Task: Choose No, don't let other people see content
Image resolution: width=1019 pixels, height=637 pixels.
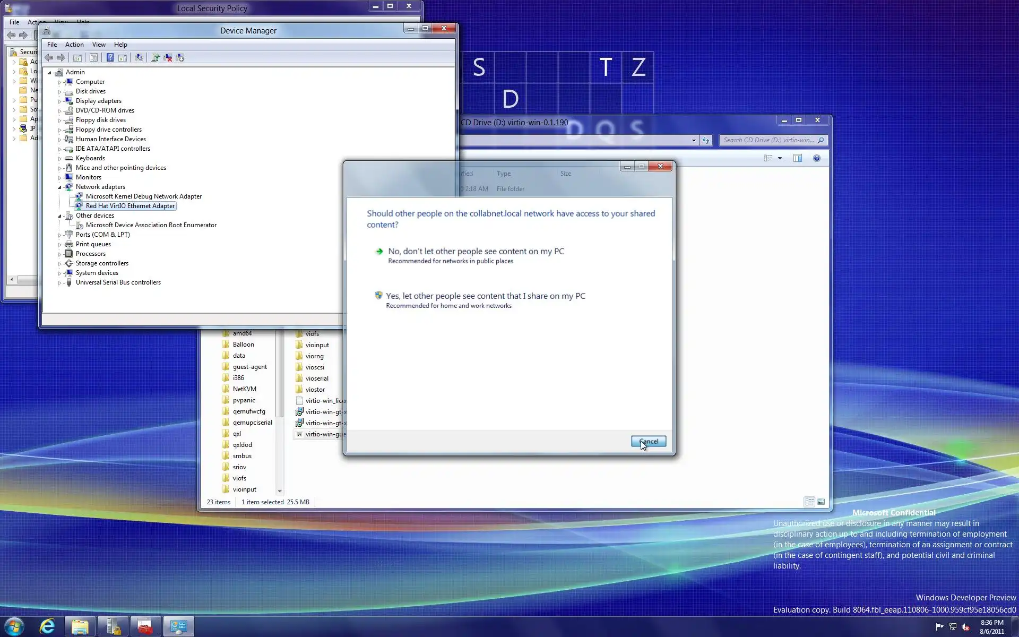Action: click(x=476, y=252)
